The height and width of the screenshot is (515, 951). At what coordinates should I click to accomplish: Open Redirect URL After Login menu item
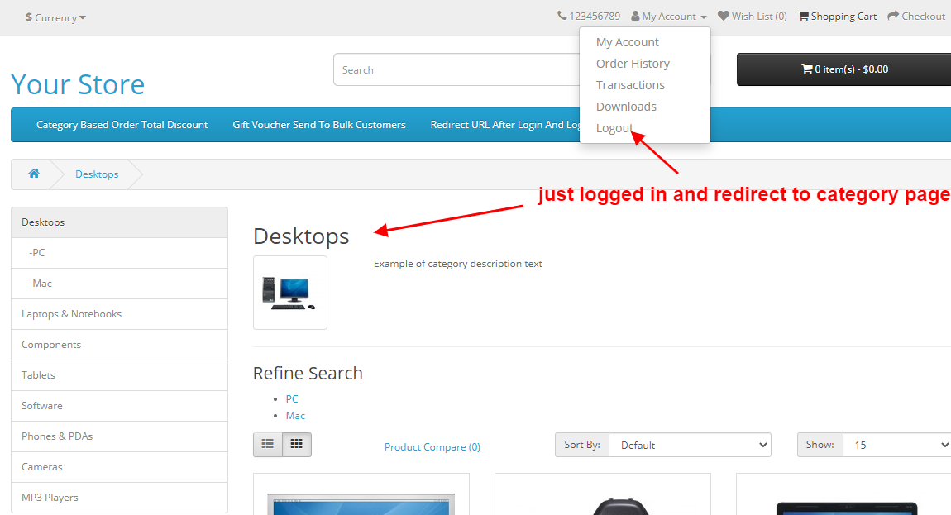pos(504,124)
